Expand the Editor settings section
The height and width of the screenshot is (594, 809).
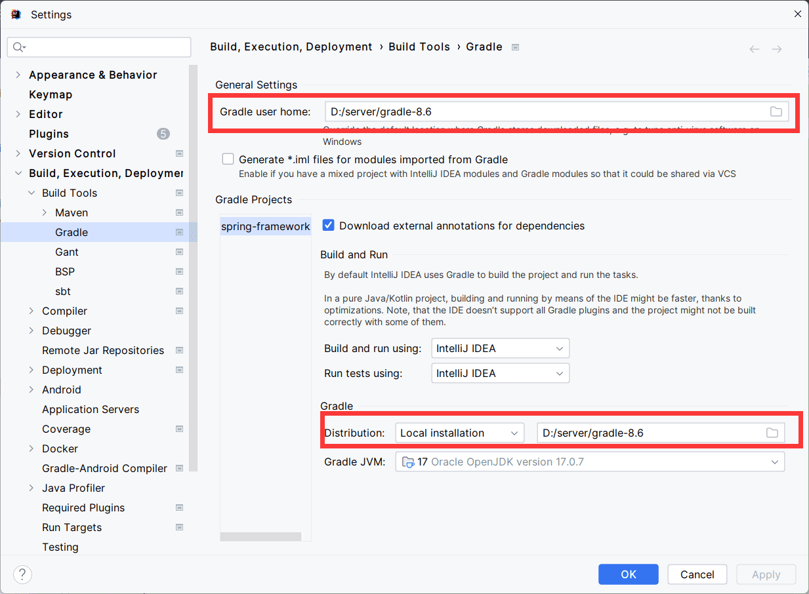pos(18,114)
